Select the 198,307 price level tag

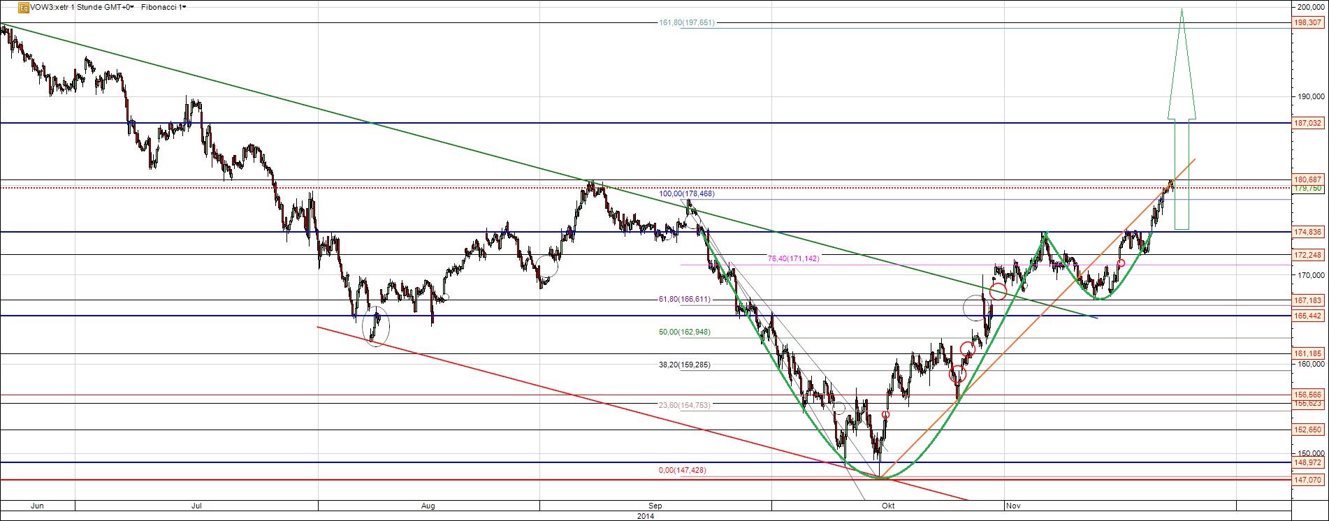[1307, 22]
